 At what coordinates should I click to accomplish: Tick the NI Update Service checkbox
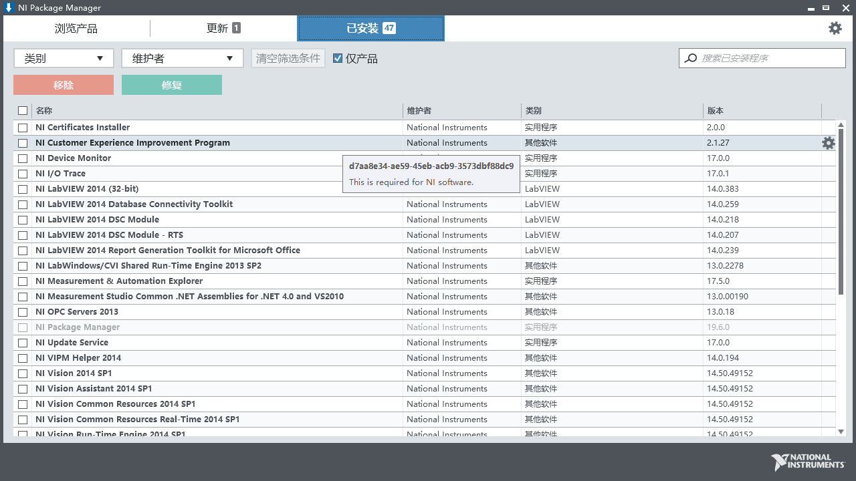[23, 343]
